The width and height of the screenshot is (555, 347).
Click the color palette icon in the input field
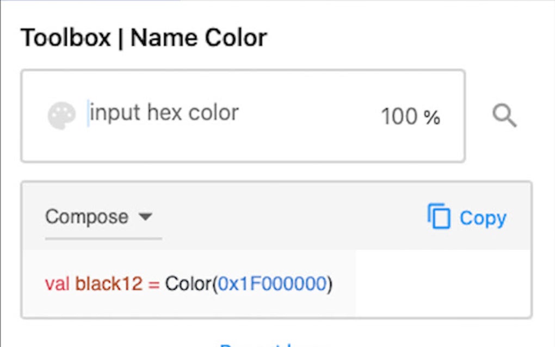point(61,113)
